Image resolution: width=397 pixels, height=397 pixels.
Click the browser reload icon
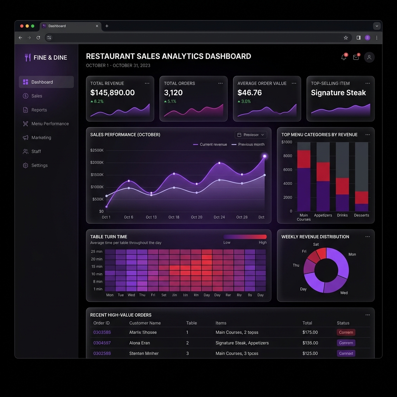click(38, 38)
